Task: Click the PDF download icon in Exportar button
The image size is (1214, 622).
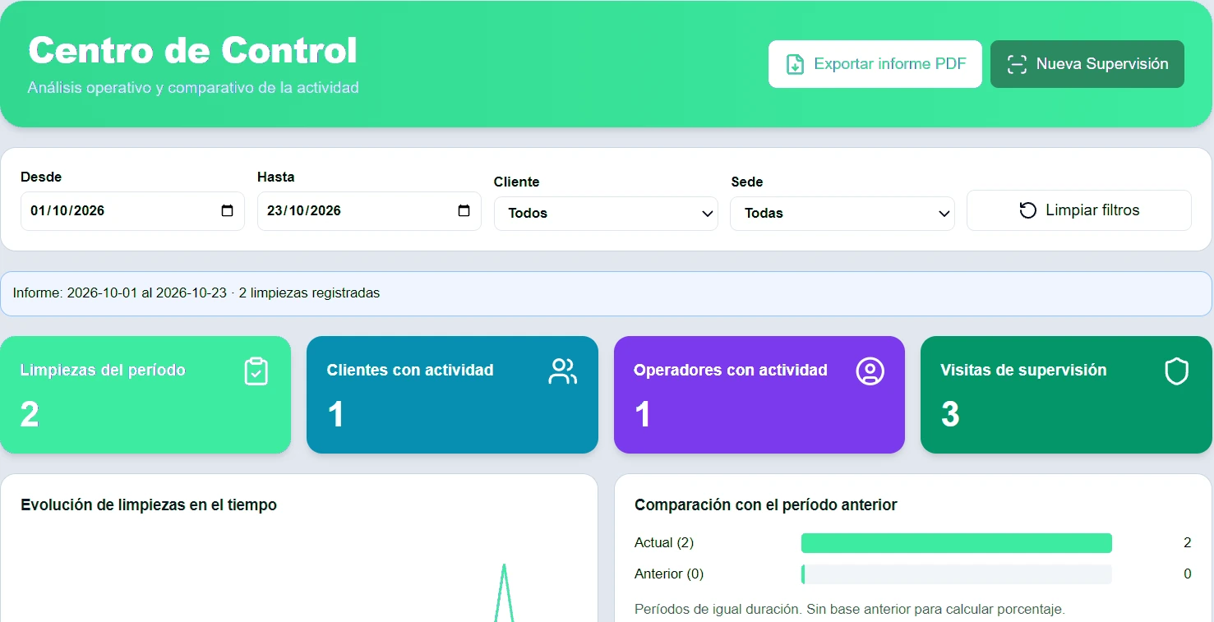Action: pyautogui.click(x=795, y=64)
